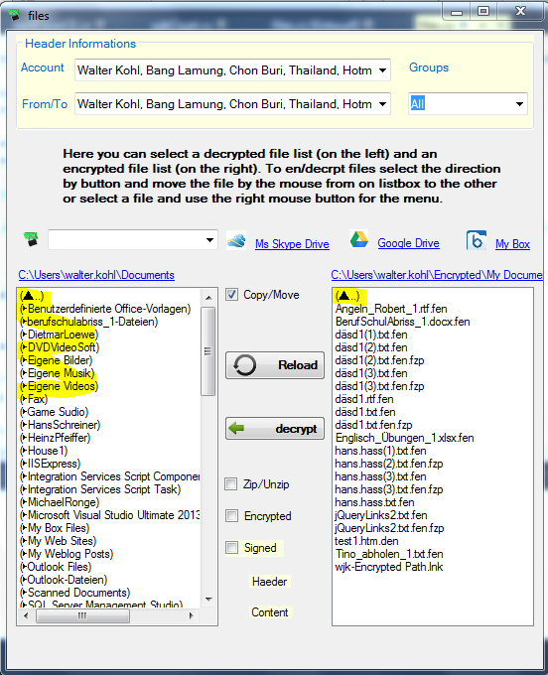Image resolution: width=548 pixels, height=675 pixels.
Task: Click the left list vertical scrollbar thumb
Action: point(207,350)
